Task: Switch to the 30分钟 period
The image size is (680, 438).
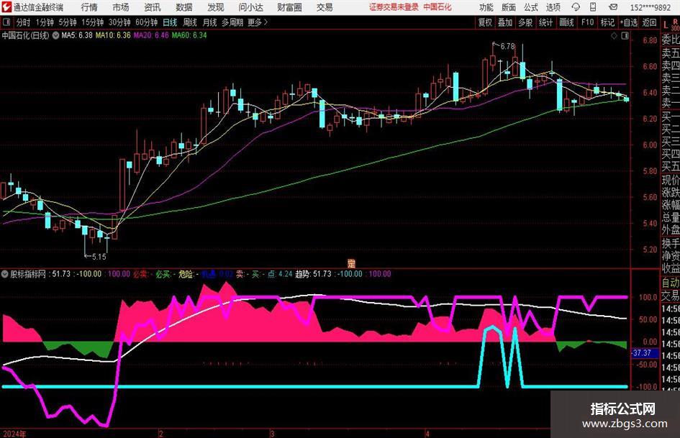Action: (119, 22)
